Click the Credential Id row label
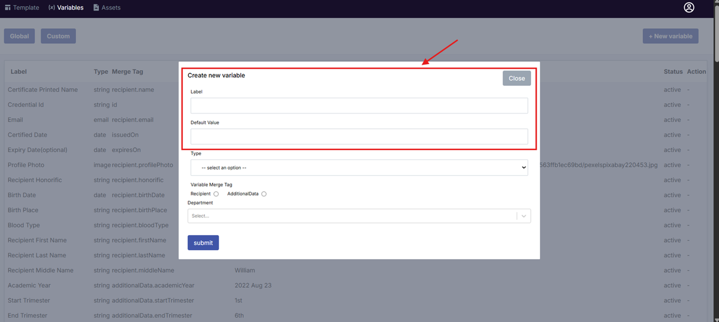The width and height of the screenshot is (719, 322). pyautogui.click(x=26, y=104)
